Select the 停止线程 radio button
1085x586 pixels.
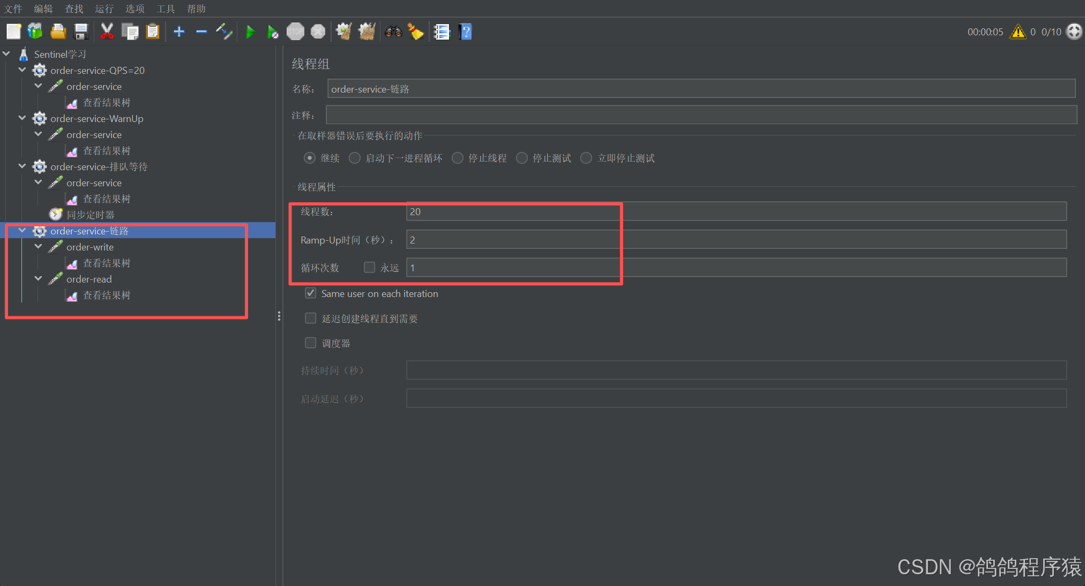(x=458, y=158)
